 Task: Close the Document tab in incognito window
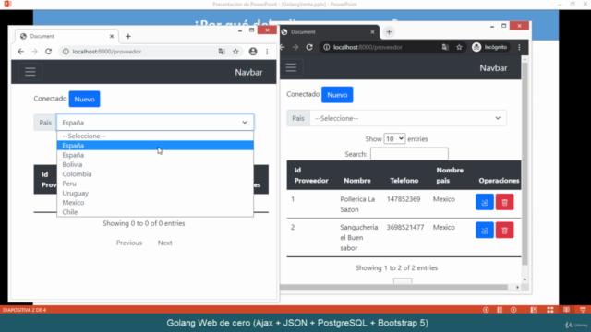tap(372, 32)
